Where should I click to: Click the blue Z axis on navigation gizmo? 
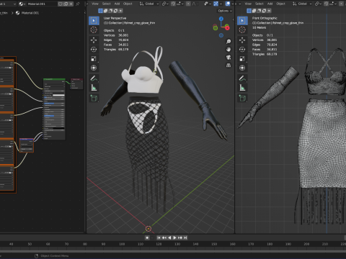coord(221,19)
